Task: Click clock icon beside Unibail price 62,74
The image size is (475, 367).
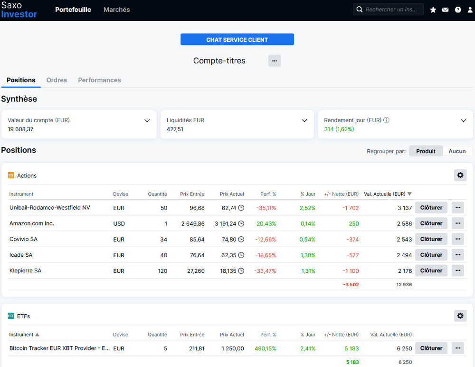Action: click(241, 208)
